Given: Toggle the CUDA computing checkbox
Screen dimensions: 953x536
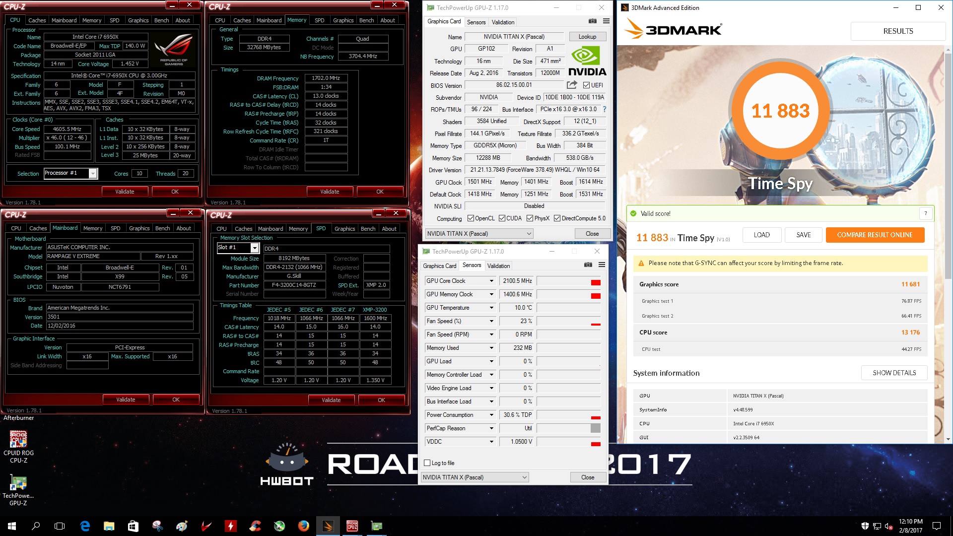Looking at the screenshot, I should (x=502, y=218).
